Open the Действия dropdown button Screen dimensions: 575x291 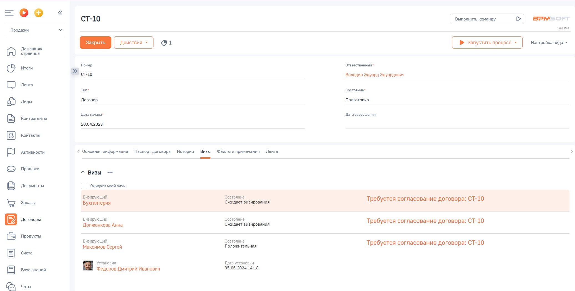[133, 43]
